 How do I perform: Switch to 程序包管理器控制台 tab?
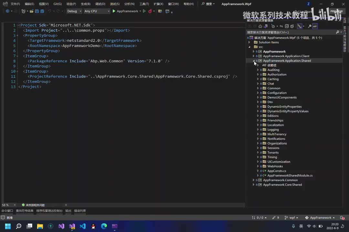49,211
